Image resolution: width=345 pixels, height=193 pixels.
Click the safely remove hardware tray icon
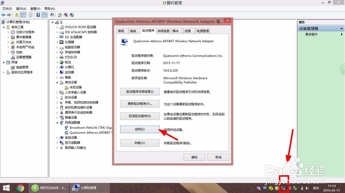(295, 188)
